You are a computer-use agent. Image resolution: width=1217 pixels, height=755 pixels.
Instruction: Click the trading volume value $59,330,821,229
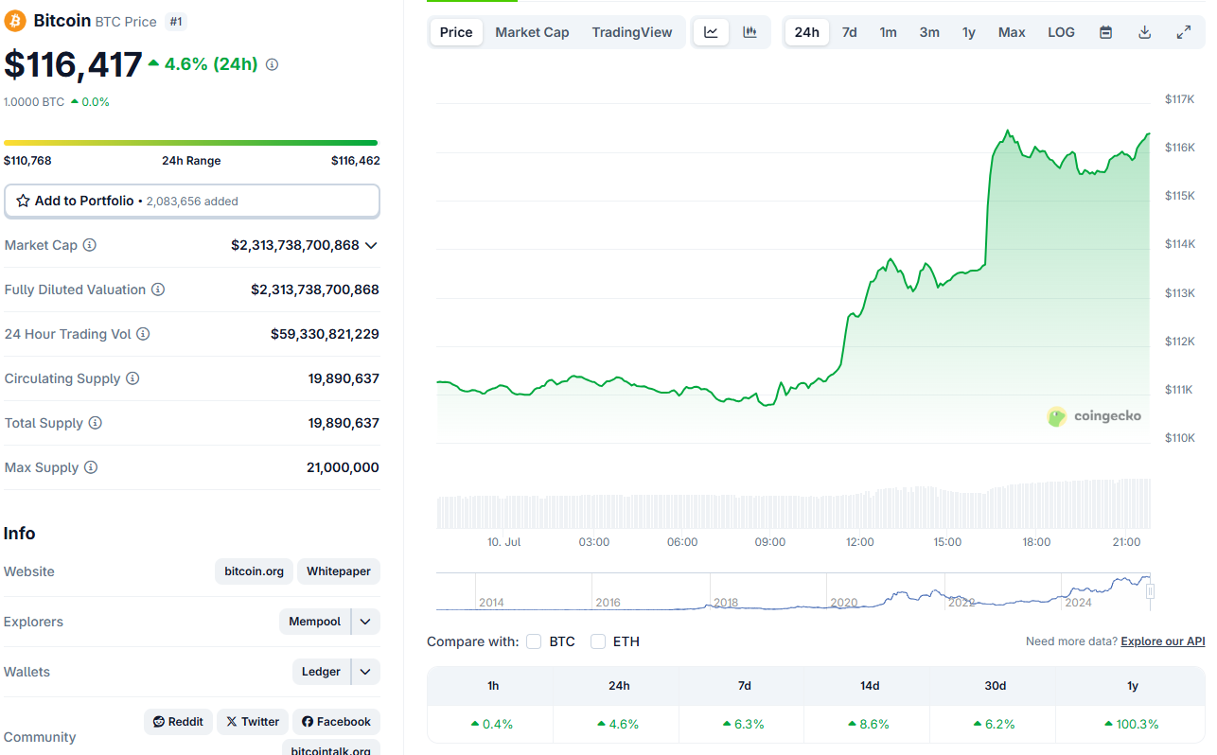(x=325, y=334)
